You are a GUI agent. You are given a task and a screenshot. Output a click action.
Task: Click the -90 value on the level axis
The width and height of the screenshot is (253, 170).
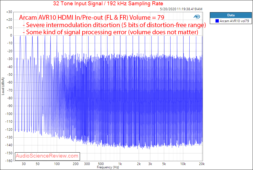tap(10, 106)
